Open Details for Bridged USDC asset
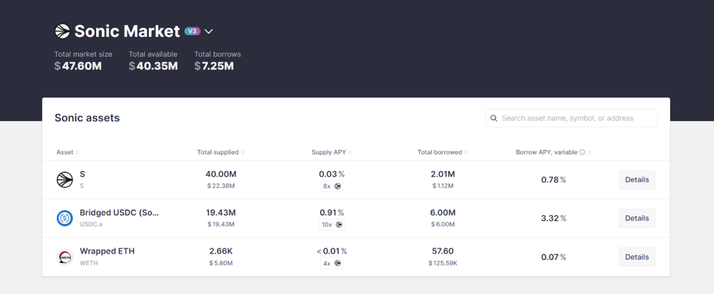 637,218
